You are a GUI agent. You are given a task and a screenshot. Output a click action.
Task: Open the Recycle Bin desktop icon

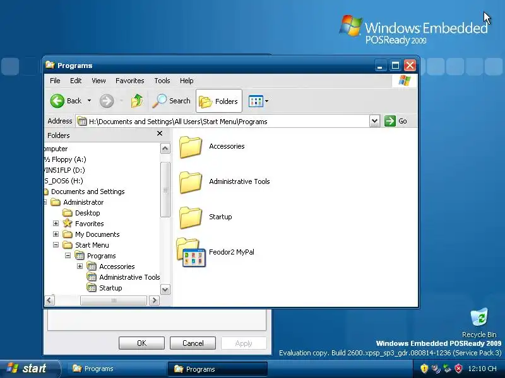[479, 323]
